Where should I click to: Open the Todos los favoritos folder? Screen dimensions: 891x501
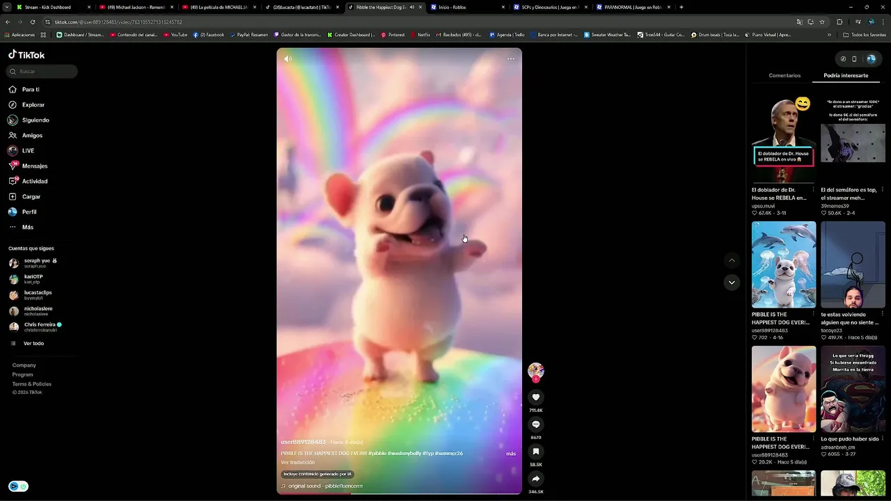[x=864, y=35]
